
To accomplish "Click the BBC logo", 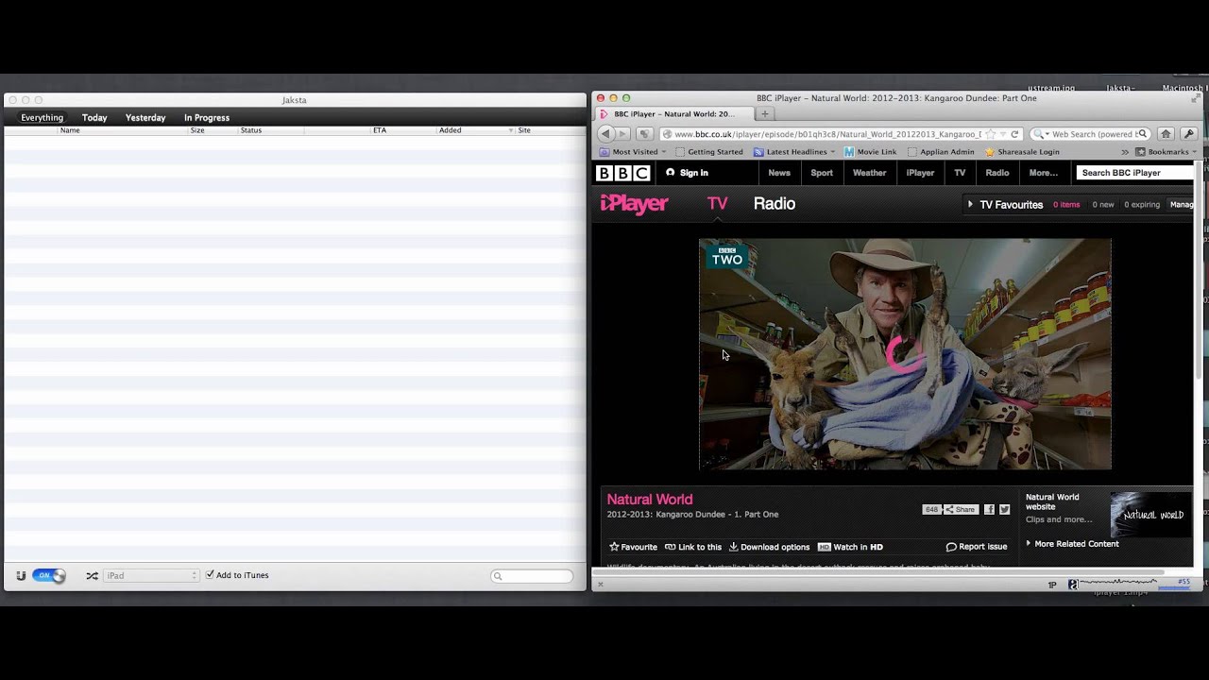I will pos(622,173).
